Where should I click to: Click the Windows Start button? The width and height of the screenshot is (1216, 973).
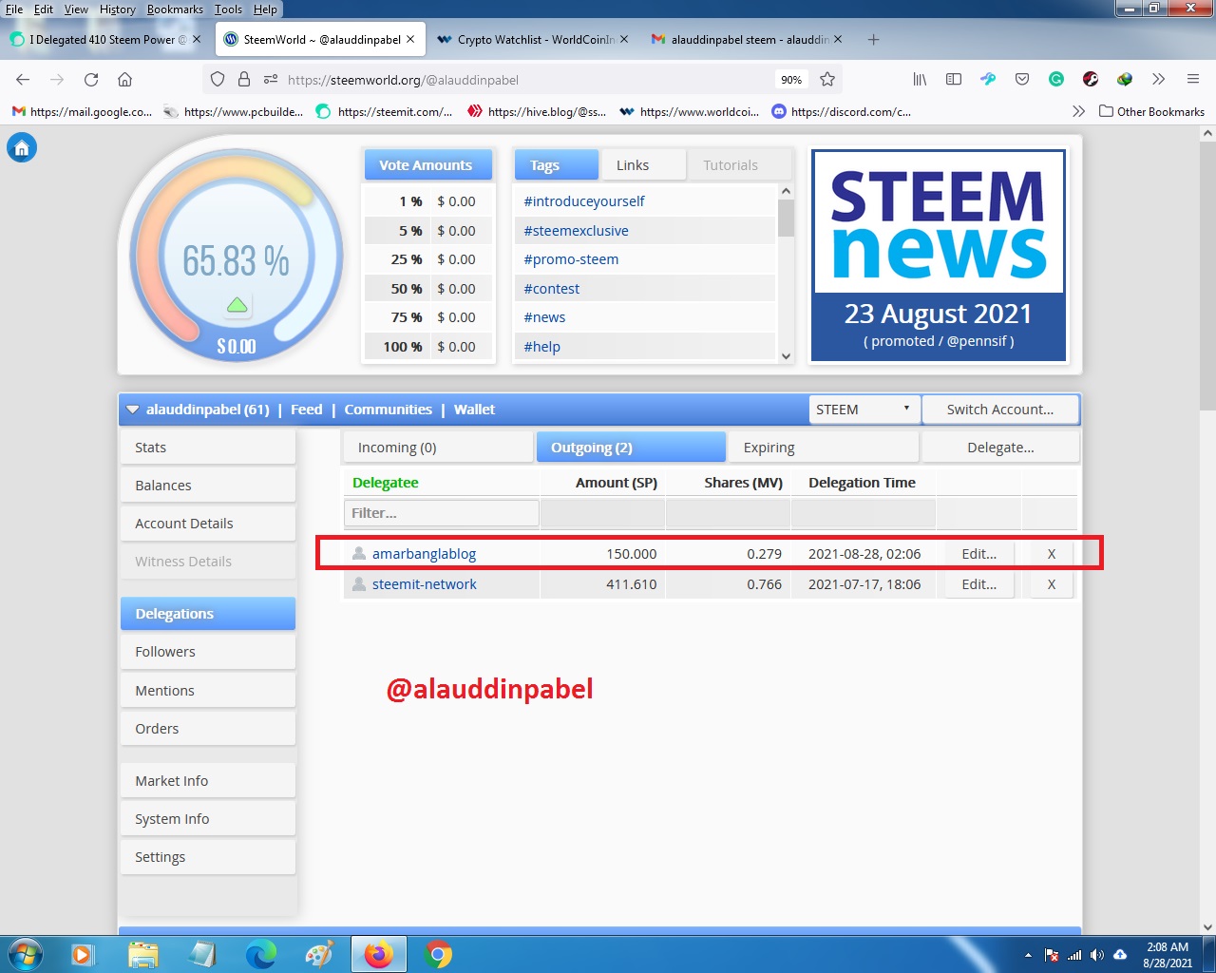[x=25, y=954]
